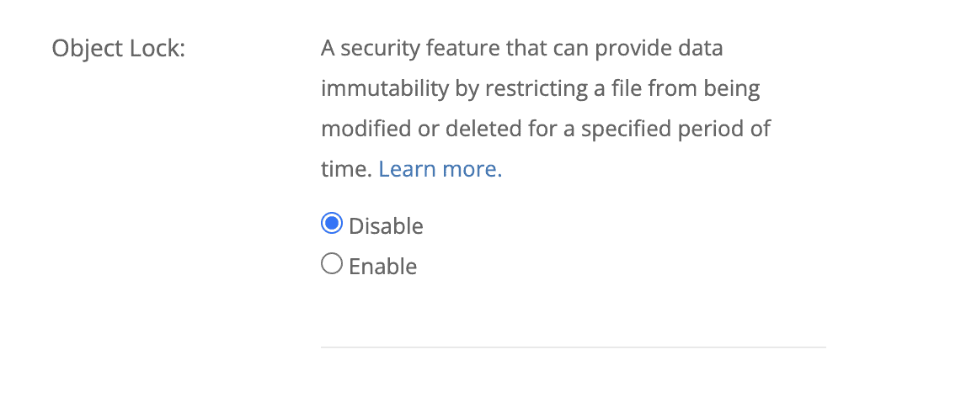The height and width of the screenshot is (397, 977).
Task: Click the word "Object" in the label
Action: pos(85,48)
